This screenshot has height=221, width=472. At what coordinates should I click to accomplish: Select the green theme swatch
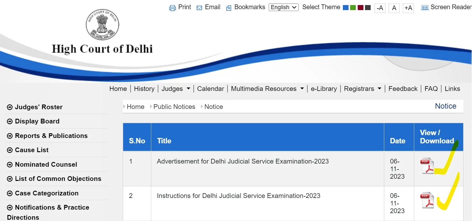353,8
